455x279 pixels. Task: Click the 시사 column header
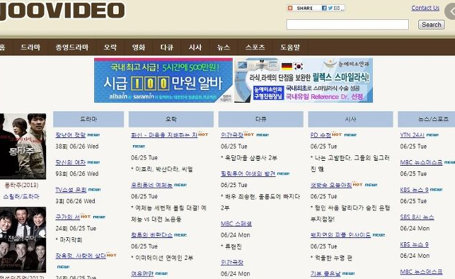tap(350, 119)
